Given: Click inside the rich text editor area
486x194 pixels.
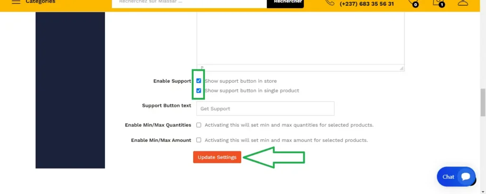Looking at the screenshot, I should pos(300,38).
